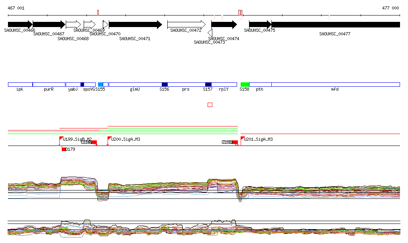Click the light blue S155 segment

tap(100, 85)
